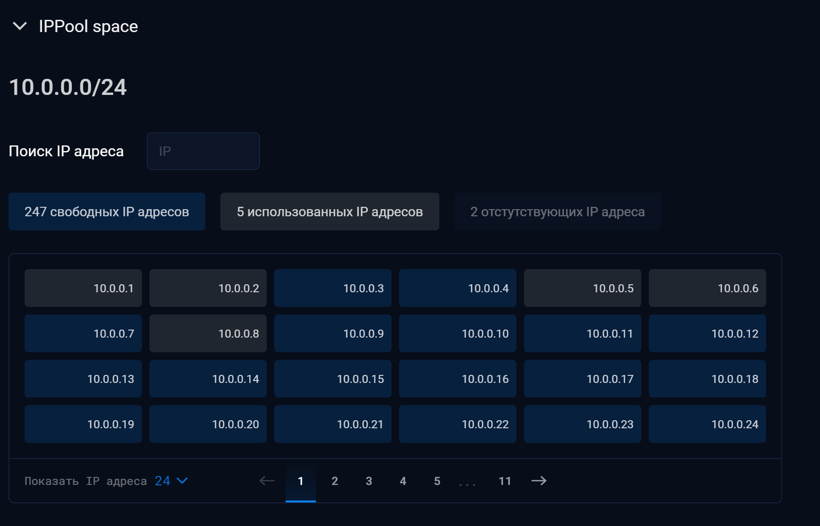Screen dimensions: 820x526
Task: Pick IP address 10.0.0.24 tile
Action: [707, 424]
